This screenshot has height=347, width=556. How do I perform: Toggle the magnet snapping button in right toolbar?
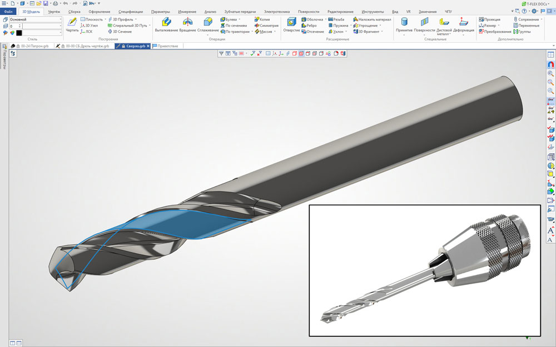(x=550, y=64)
